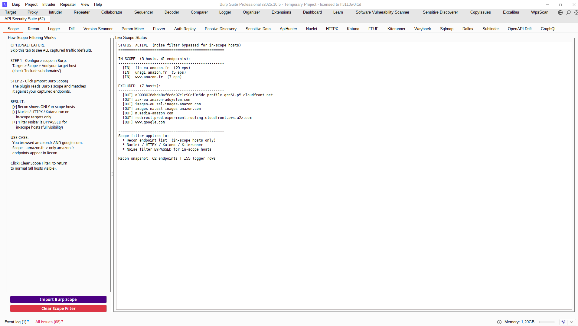This screenshot has width=578, height=326.
Task: Switch to the Extensions tab
Action: tap(281, 12)
